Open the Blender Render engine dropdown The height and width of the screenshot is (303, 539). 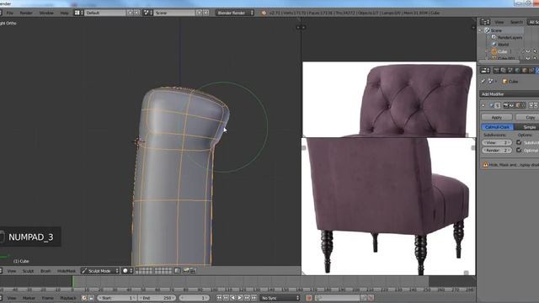(x=235, y=13)
